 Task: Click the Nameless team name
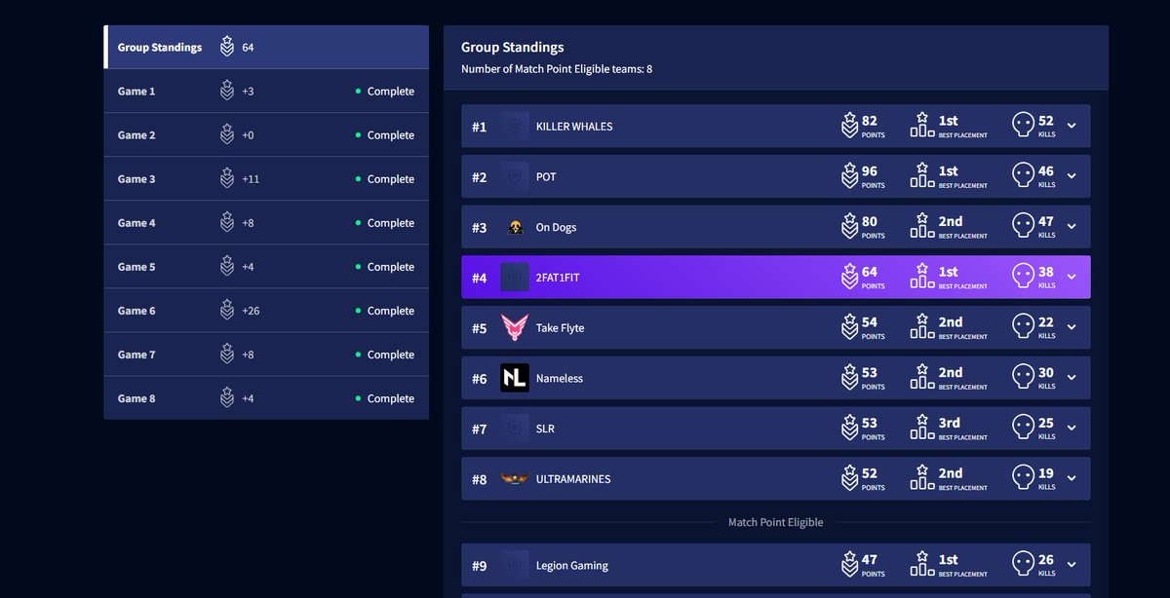click(x=560, y=378)
